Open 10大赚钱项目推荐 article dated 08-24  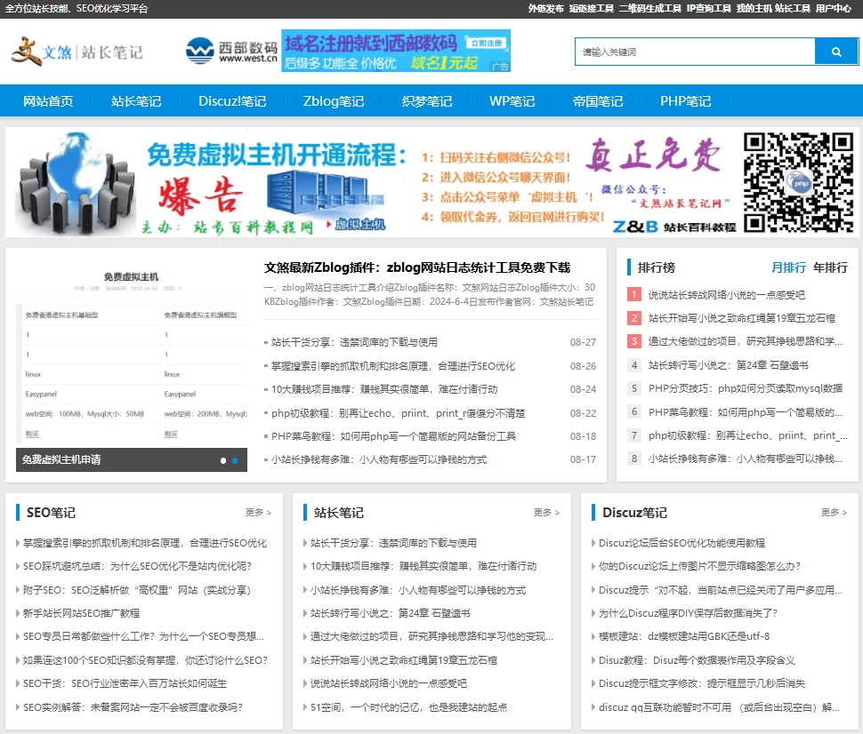(384, 389)
